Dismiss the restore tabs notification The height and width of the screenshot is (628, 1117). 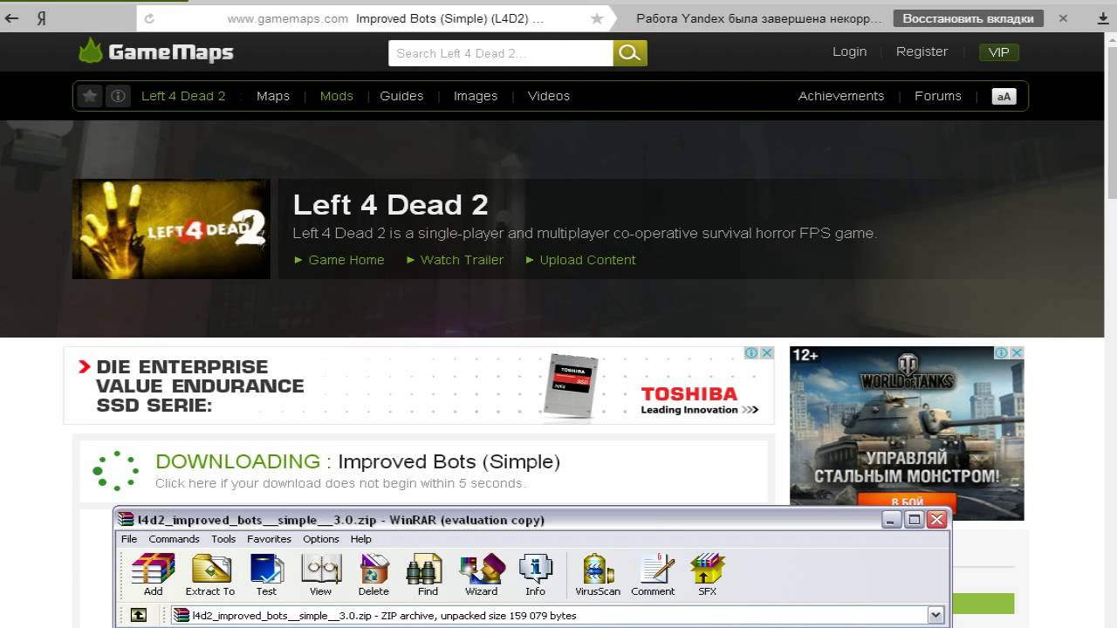coord(1063,18)
